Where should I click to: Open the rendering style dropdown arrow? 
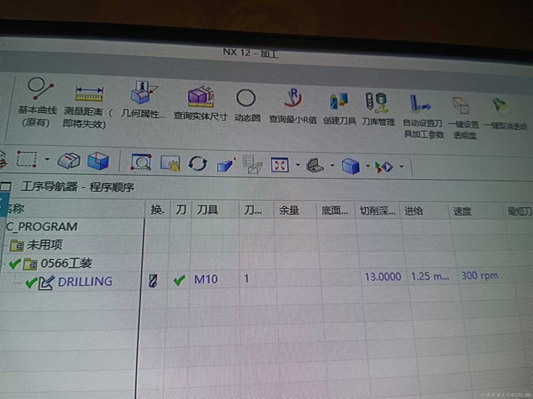point(368,166)
